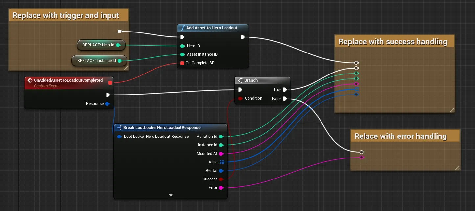Click the Error output pin
Image resolution: width=475 pixels, height=211 pixels.
[221, 188]
